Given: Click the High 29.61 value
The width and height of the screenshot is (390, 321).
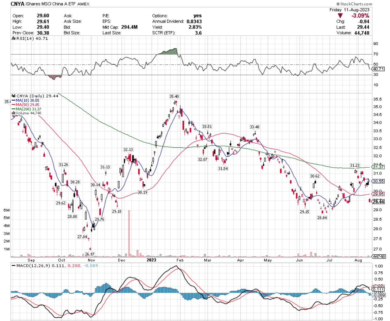Looking at the screenshot, I should click(43, 21).
